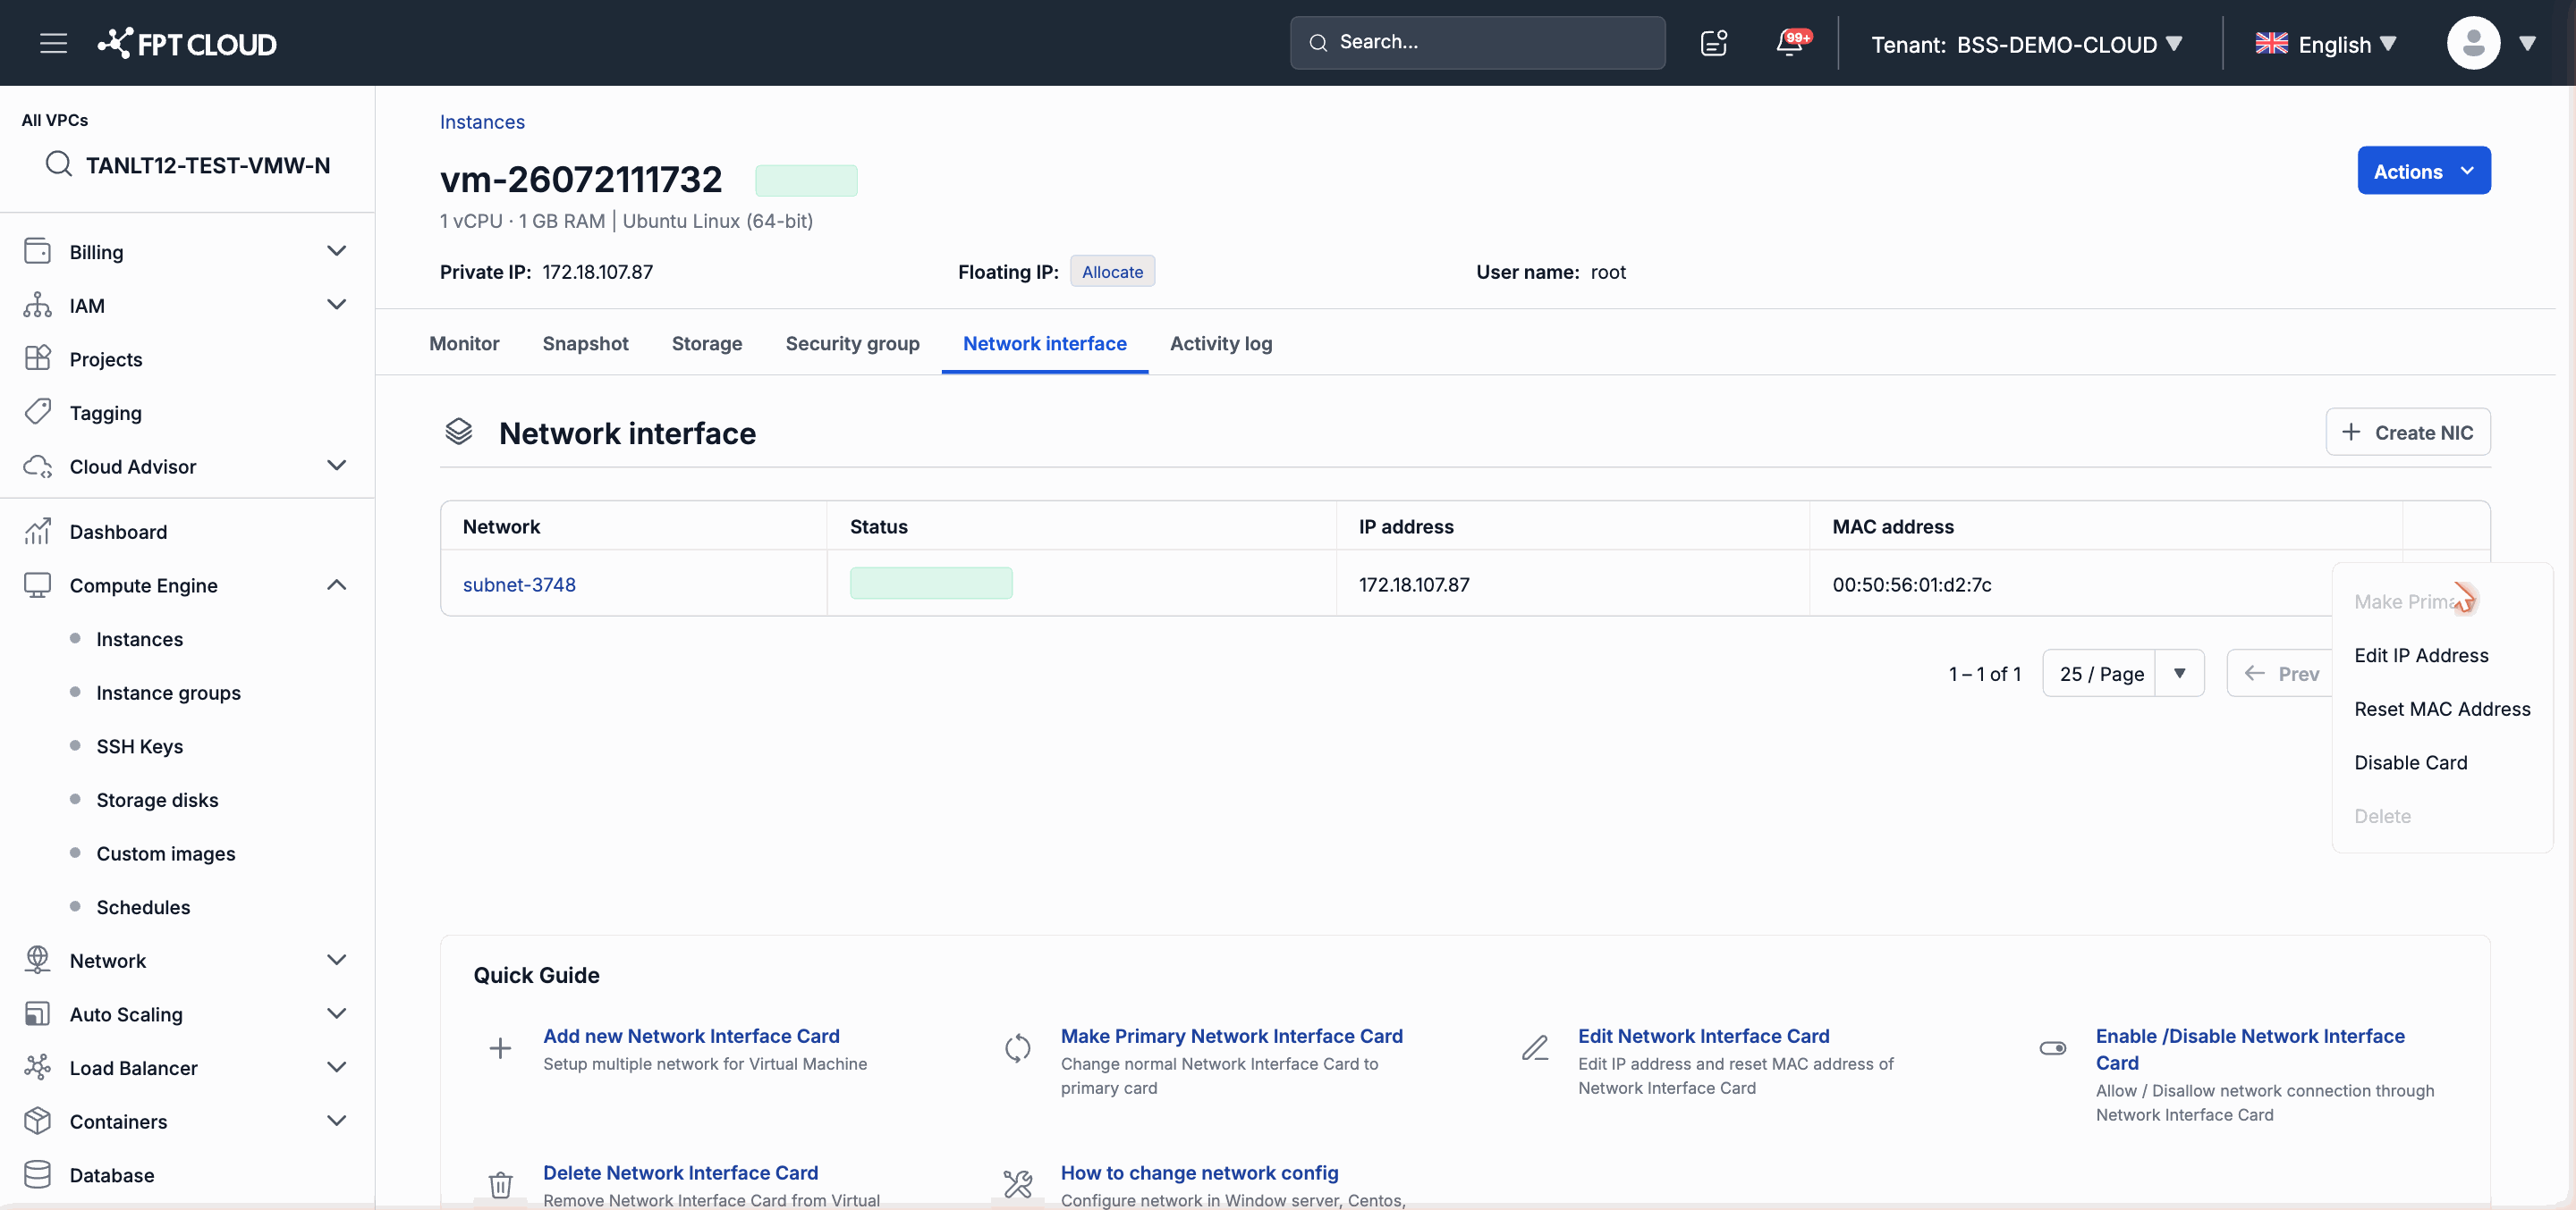Go to the Instances breadcrumb link
Image resolution: width=2576 pixels, height=1210 pixels.
click(x=482, y=122)
